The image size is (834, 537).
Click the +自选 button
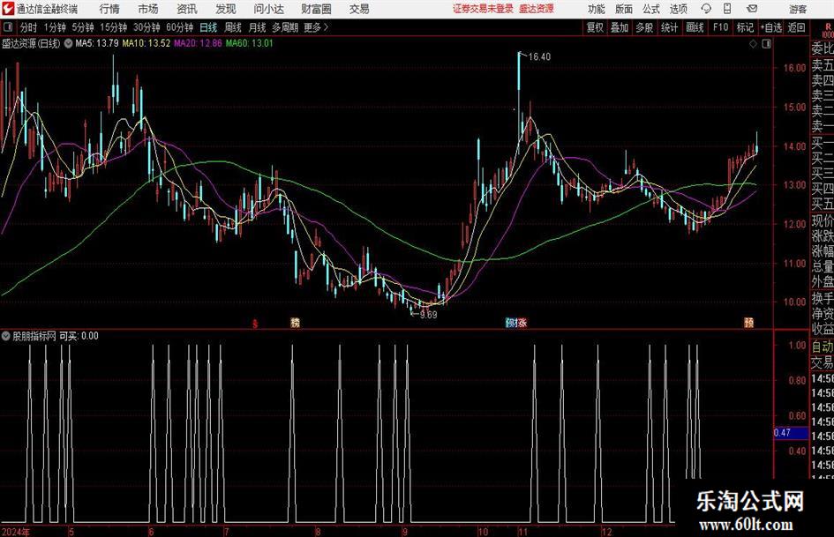[x=771, y=27]
